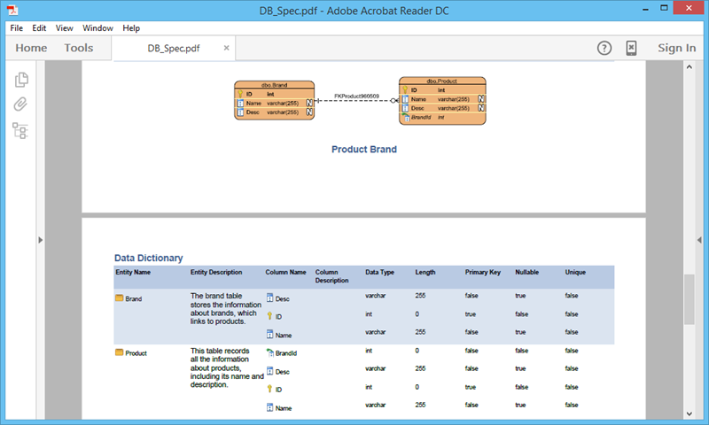
Task: Expand the left navigation pane arrow
Action: tap(40, 240)
